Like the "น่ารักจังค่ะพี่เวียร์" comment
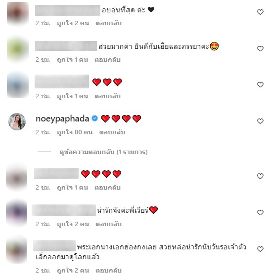Image resolution: width=269 pixels, height=278 pixels. point(260,213)
